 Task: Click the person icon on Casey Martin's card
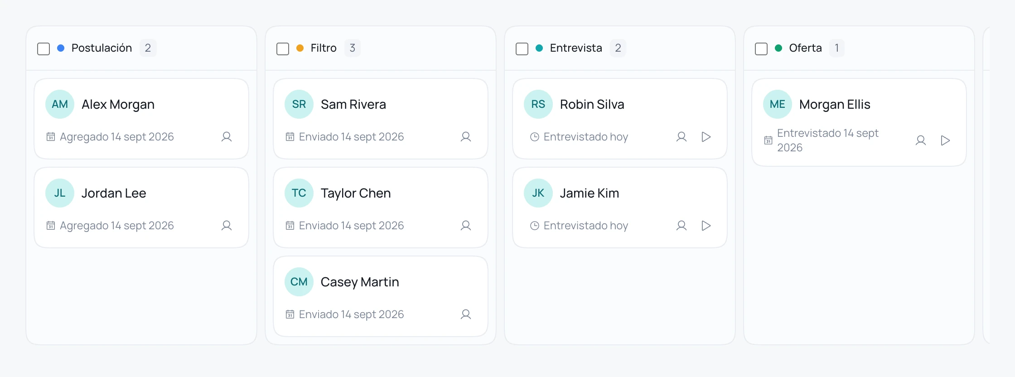pos(466,314)
